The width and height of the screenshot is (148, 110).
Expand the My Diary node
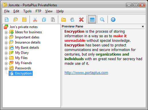point(6,53)
